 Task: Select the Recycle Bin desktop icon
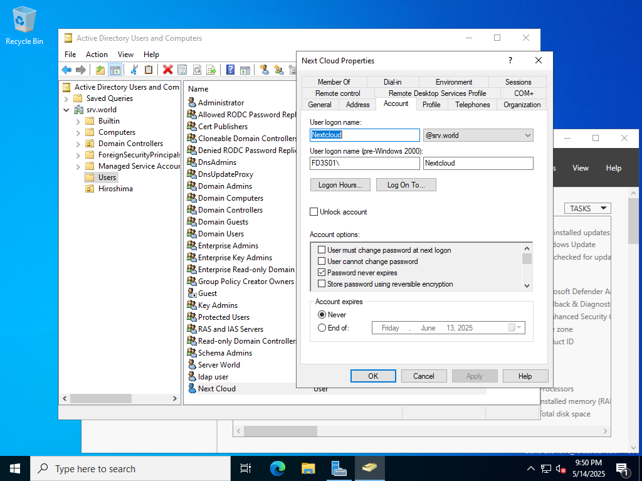[24, 26]
